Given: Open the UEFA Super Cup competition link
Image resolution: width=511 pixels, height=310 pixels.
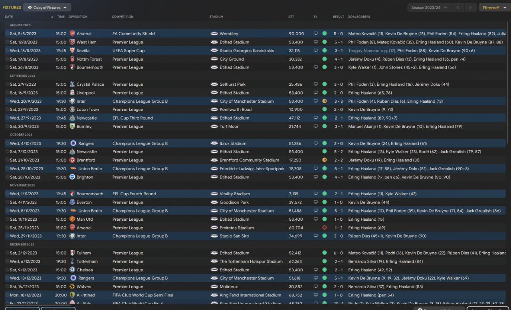Looking at the screenshot, I should coord(129,51).
